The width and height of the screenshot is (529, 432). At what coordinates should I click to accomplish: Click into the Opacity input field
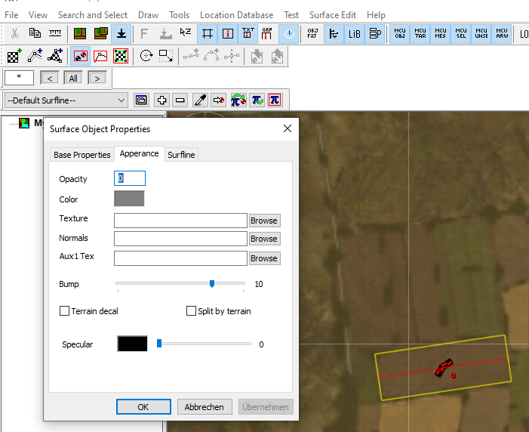[x=130, y=179]
